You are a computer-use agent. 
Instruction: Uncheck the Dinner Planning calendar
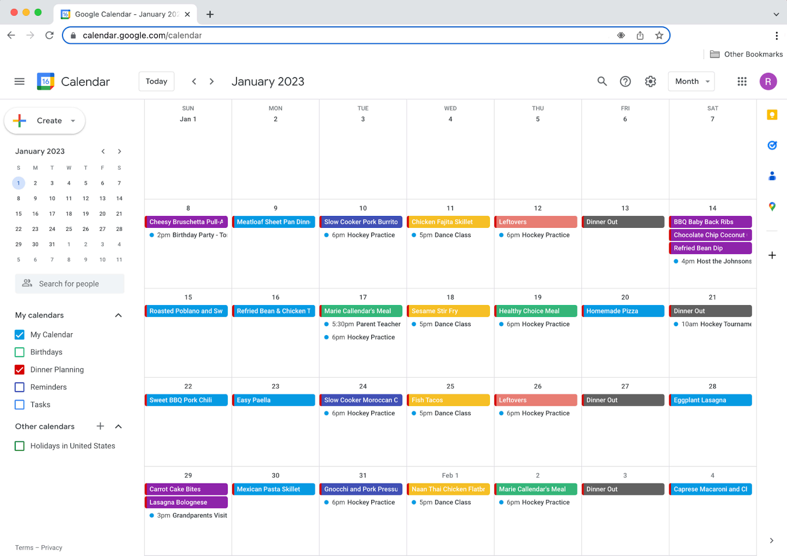[x=19, y=370]
